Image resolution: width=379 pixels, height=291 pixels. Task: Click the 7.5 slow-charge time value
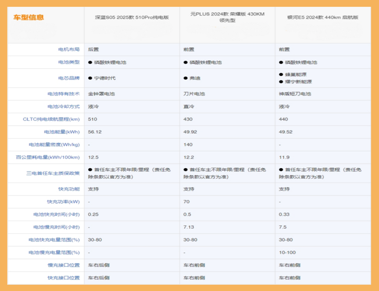[x=283, y=227]
